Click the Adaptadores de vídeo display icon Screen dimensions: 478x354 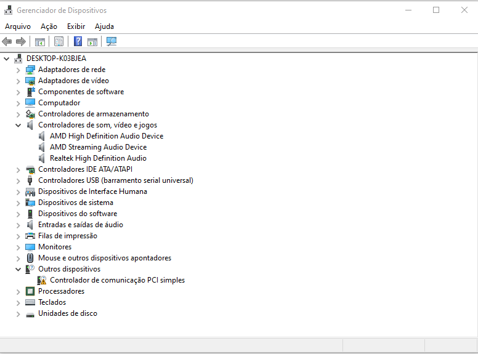30,81
